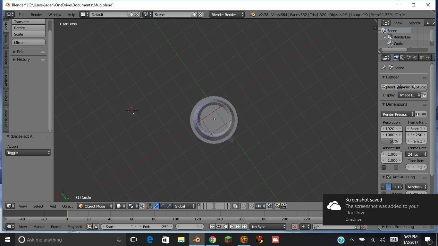
Task: Open the pivot point selector
Action: pos(133,206)
